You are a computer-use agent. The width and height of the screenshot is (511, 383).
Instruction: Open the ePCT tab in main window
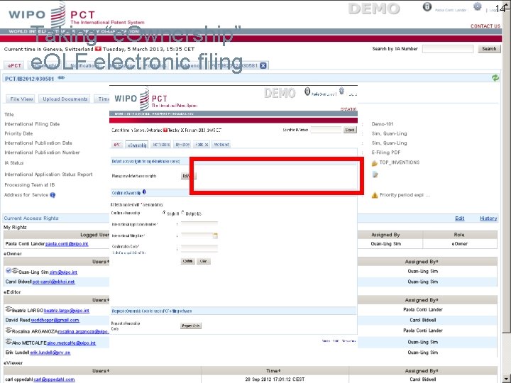14,65
